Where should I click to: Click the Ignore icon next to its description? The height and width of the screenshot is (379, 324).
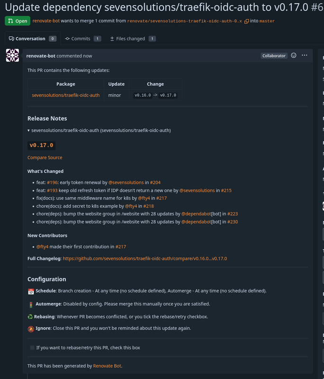(x=30, y=328)
